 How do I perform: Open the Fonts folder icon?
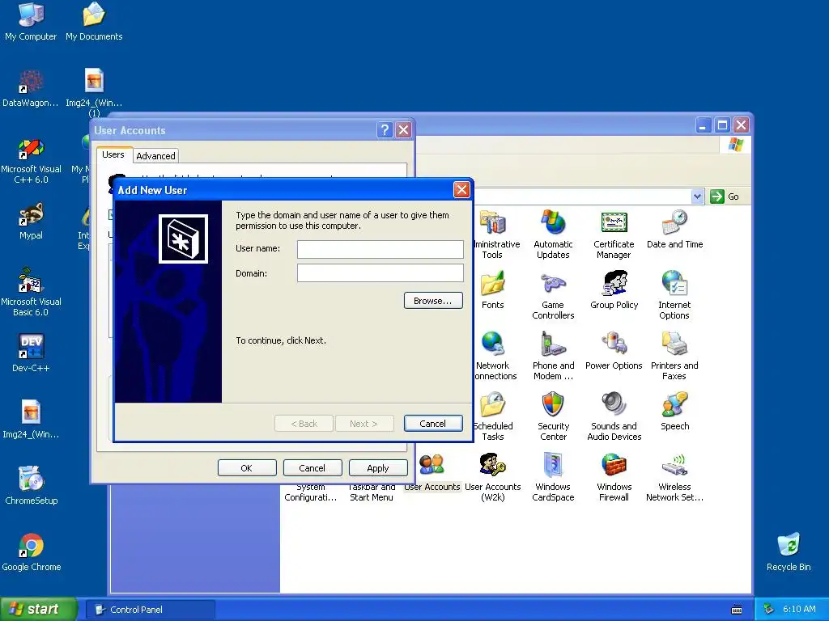492,290
